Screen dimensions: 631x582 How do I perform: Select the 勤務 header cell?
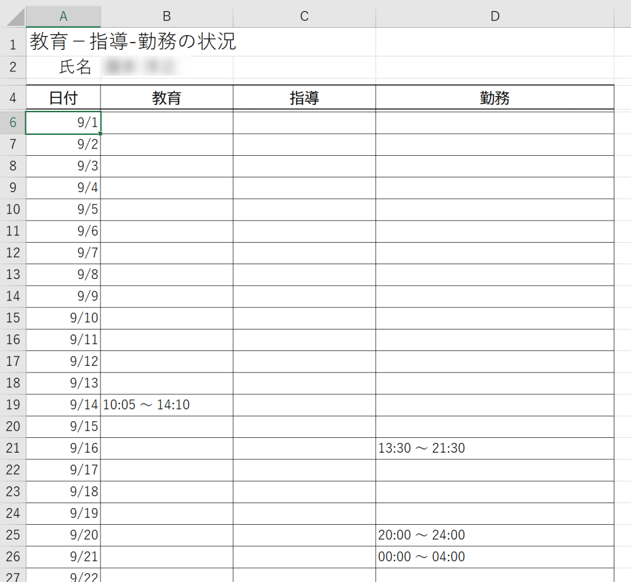point(494,98)
